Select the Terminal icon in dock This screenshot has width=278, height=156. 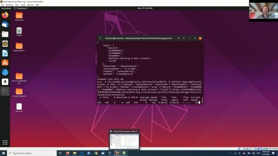(x=5, y=91)
